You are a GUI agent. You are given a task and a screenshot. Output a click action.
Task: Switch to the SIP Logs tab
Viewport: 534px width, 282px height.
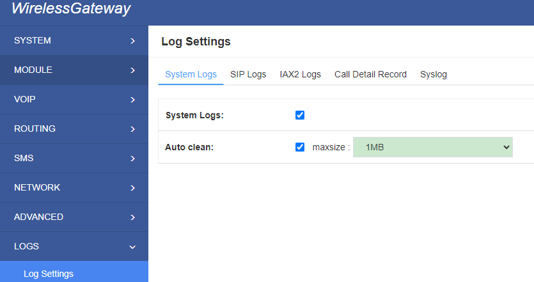(x=248, y=74)
